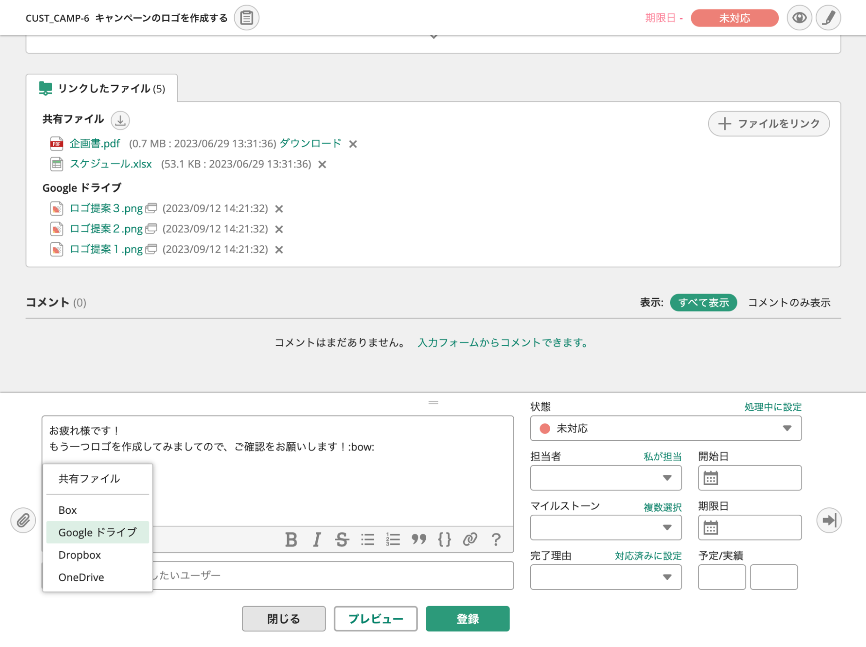
Task: Choose Dropbox in the attach menu
Action: pos(80,555)
